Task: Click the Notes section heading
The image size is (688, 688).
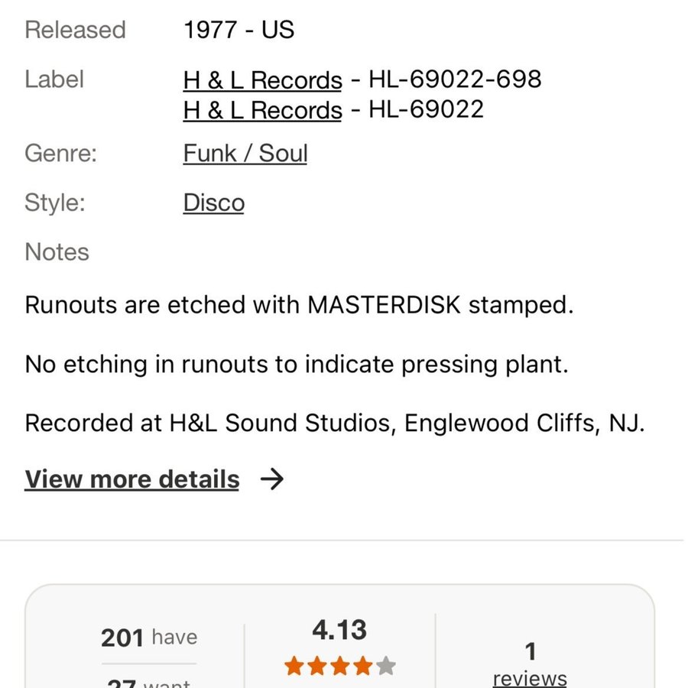Action: (57, 252)
